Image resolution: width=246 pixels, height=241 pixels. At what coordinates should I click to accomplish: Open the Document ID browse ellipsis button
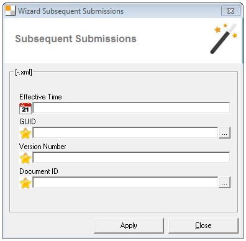pyautogui.click(x=224, y=183)
